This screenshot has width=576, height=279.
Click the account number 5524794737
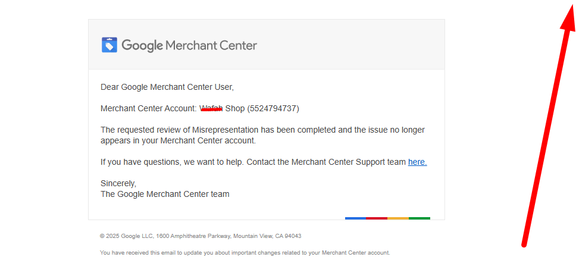tap(273, 109)
